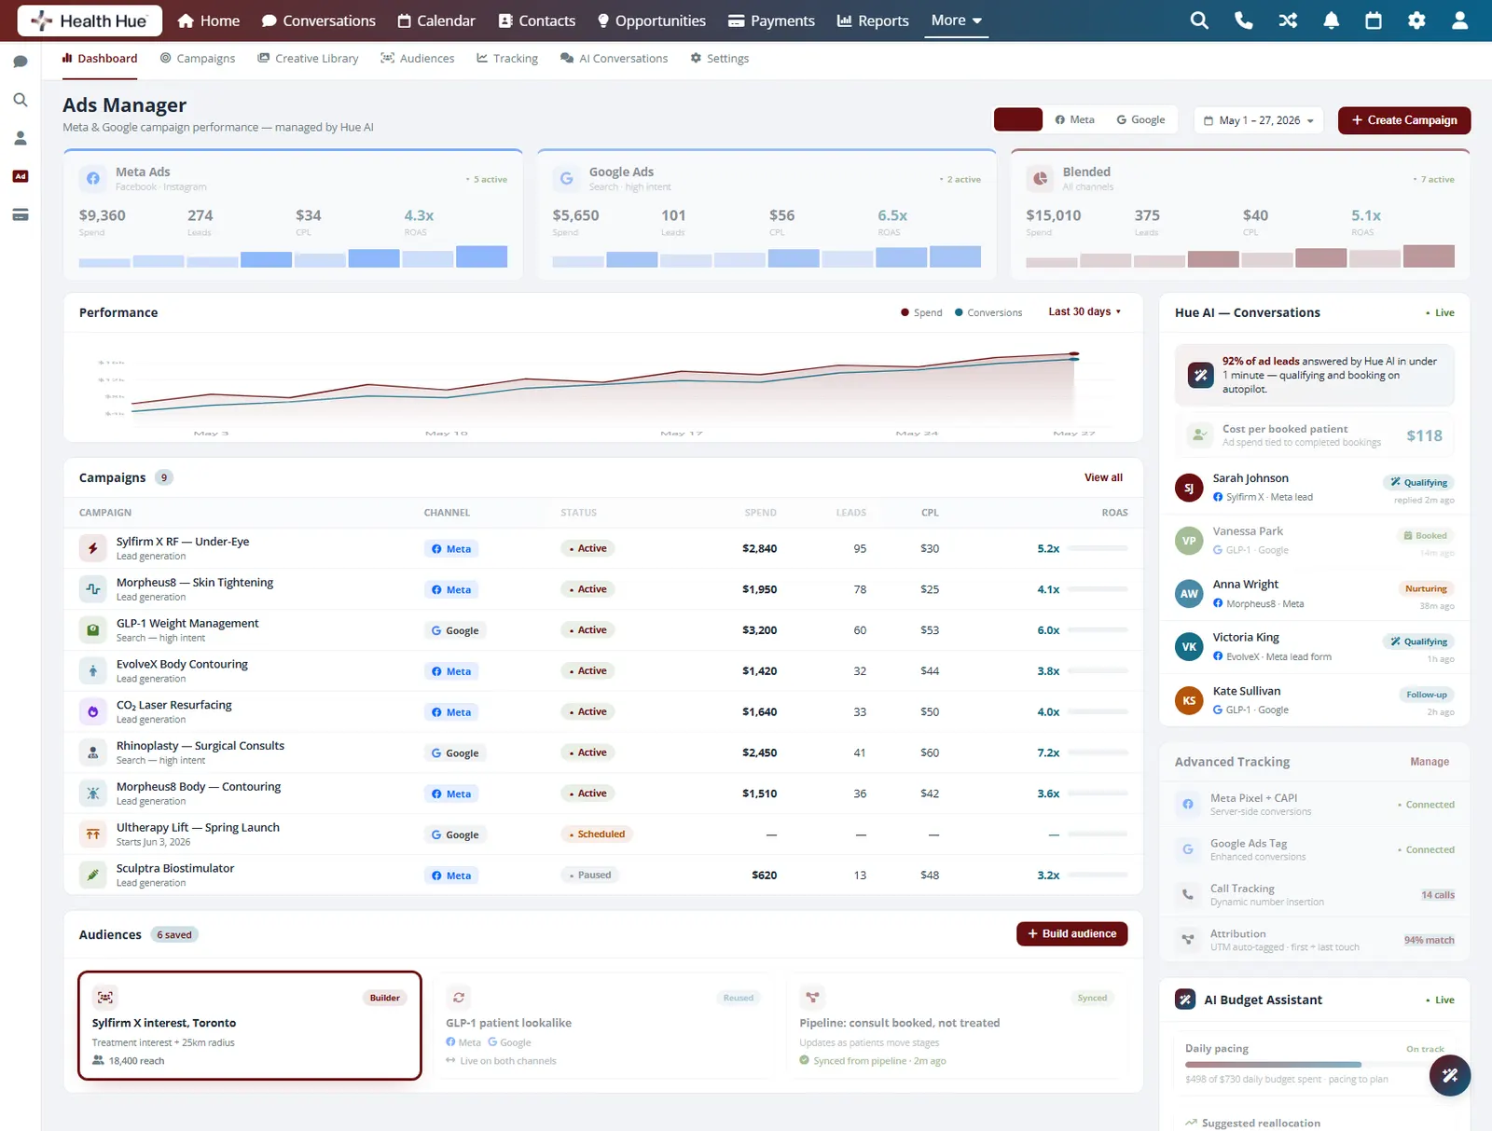Click Manage in Advanced Tracking
This screenshot has width=1492, height=1131.
[x=1430, y=762]
